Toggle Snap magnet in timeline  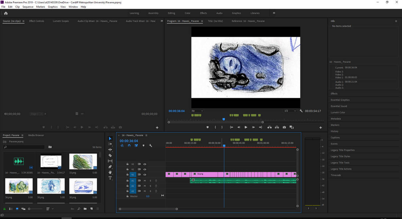pyautogui.click(x=129, y=145)
